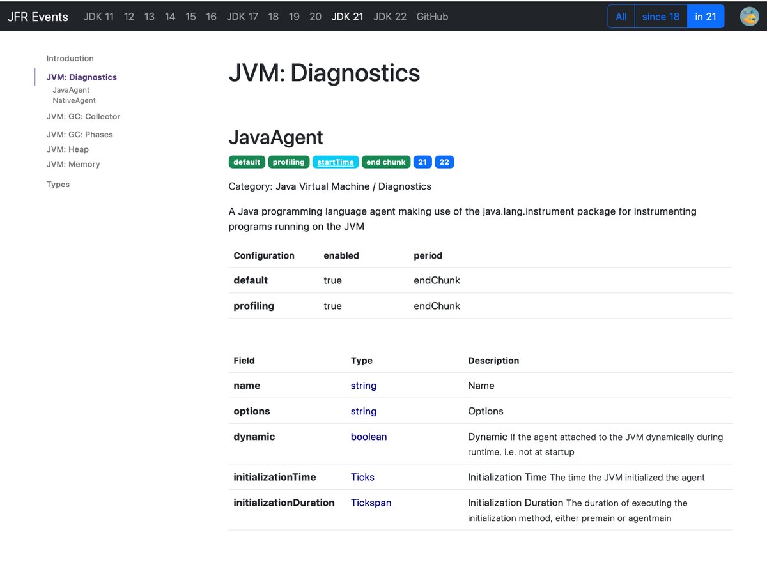Viewport: 767px width, 567px height.
Task: Open the version 15 page
Action: (x=190, y=17)
